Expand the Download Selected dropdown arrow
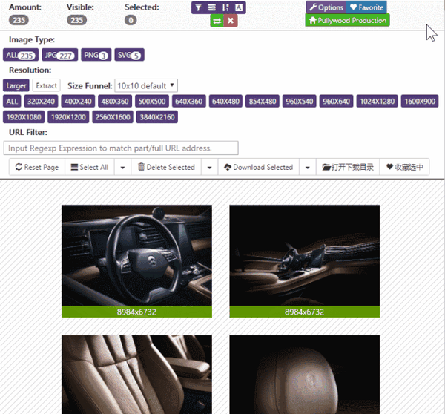445x414 pixels. coord(307,167)
